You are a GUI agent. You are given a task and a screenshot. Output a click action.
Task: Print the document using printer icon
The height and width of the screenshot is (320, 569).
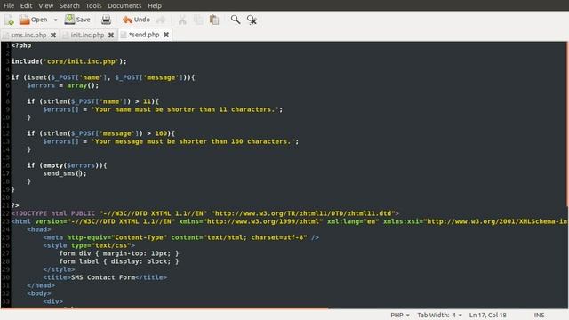tap(106, 20)
